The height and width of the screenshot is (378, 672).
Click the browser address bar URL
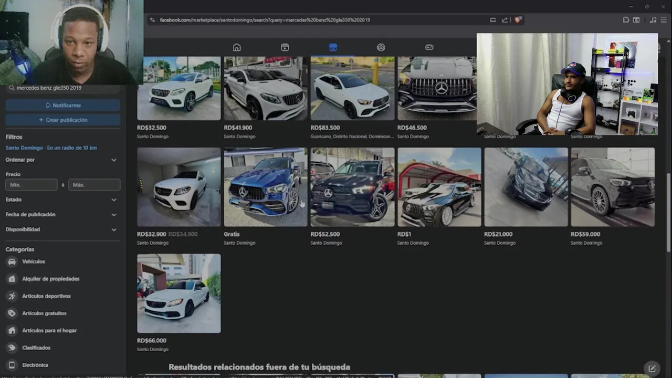pyautogui.click(x=265, y=20)
